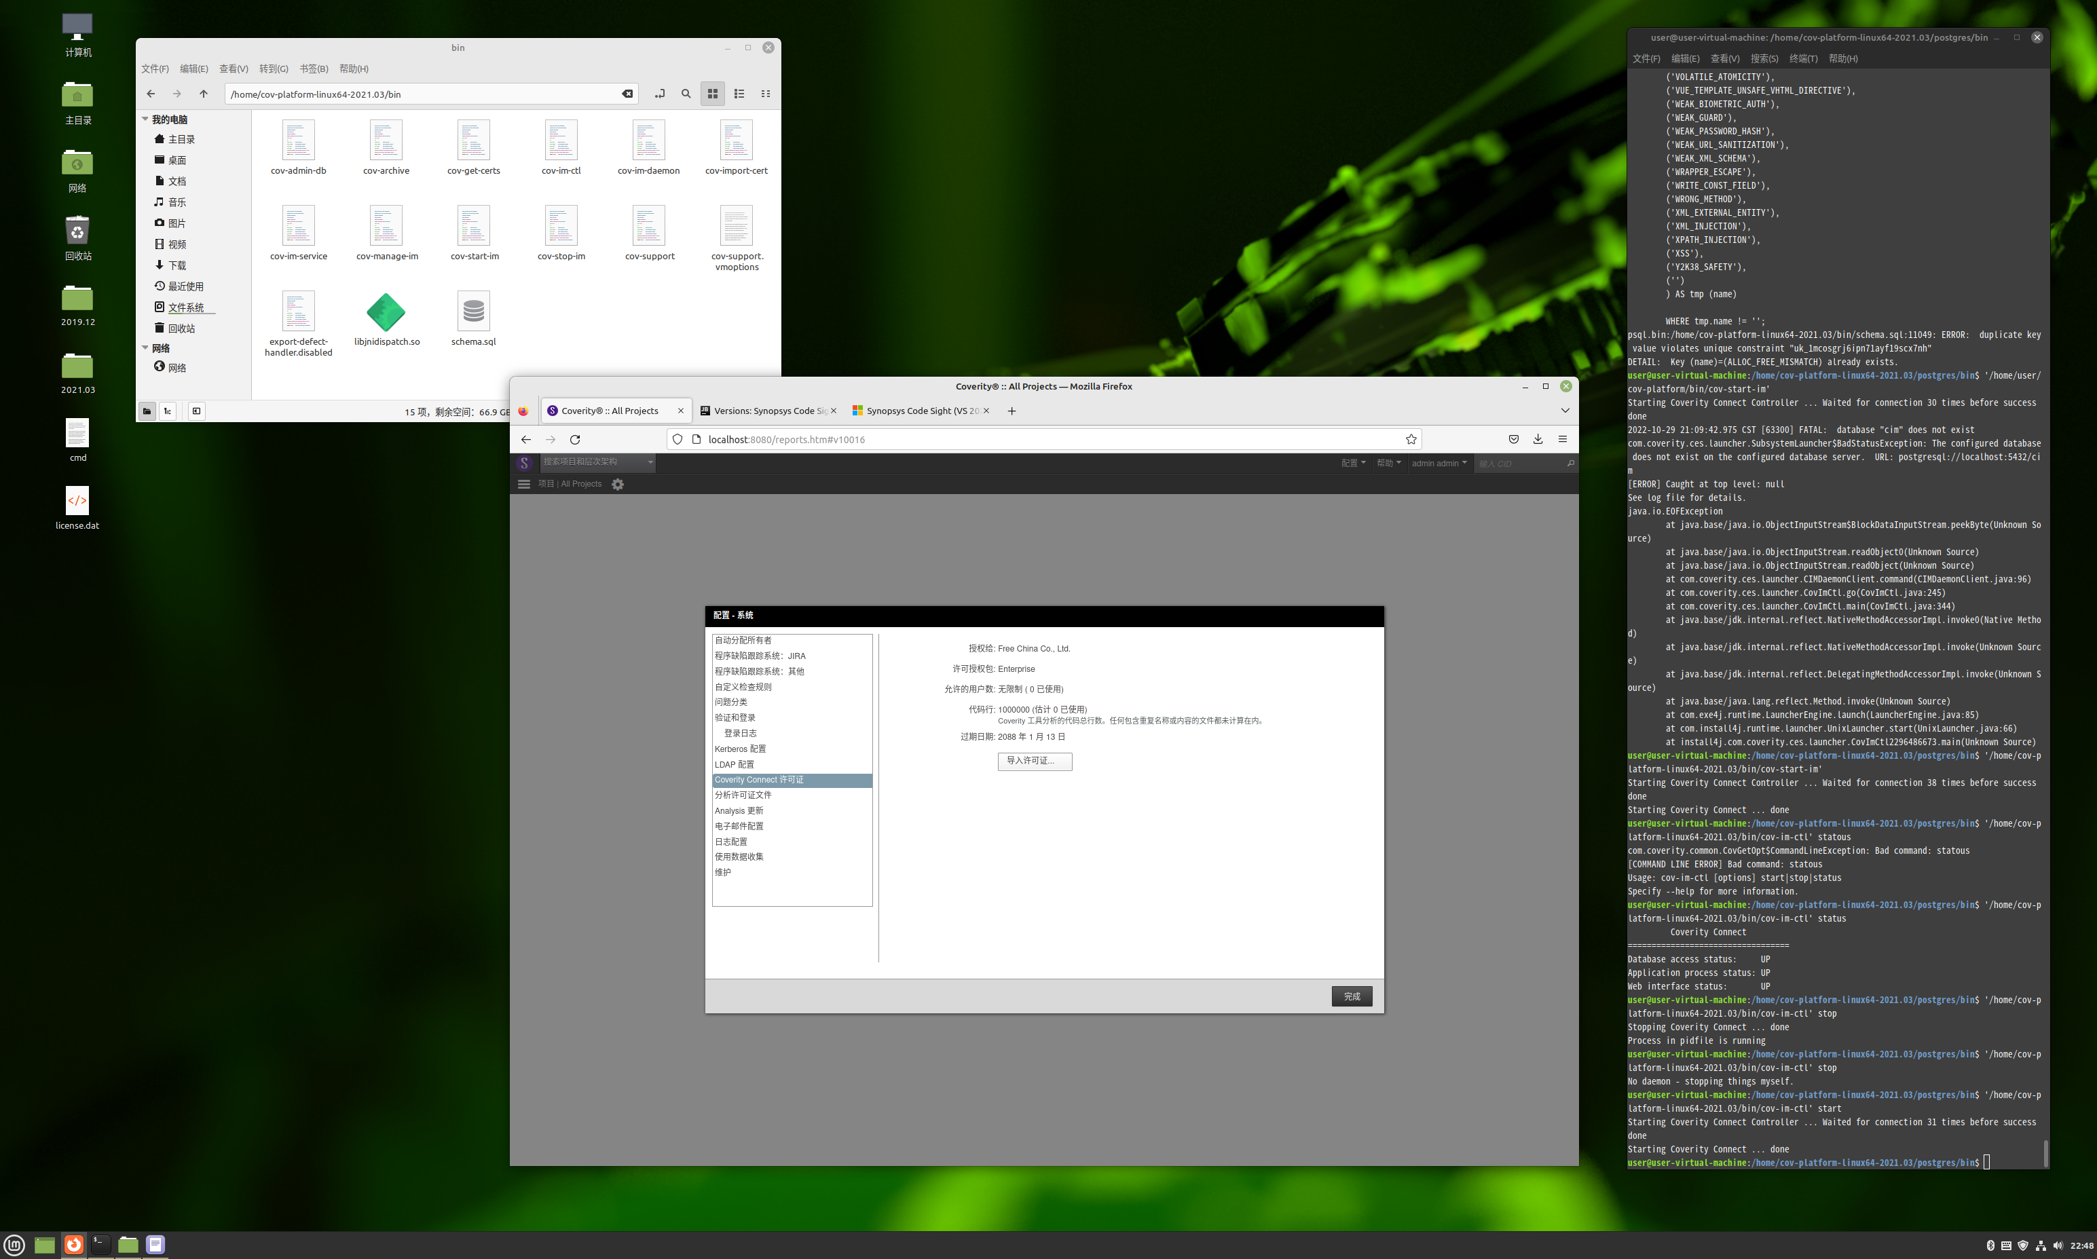Open the 2021.03 desktop folder
The height and width of the screenshot is (1259, 2097).
77,372
